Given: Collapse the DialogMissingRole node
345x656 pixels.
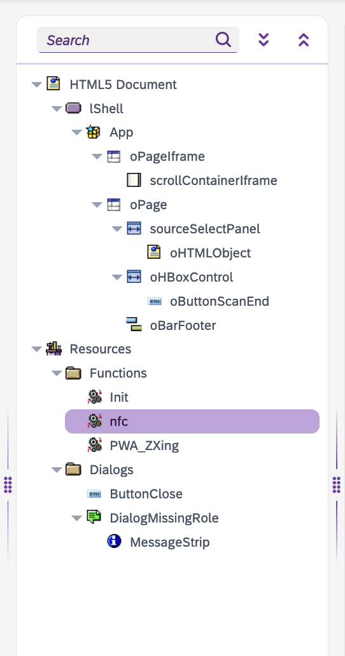Looking at the screenshot, I should pyautogui.click(x=76, y=518).
